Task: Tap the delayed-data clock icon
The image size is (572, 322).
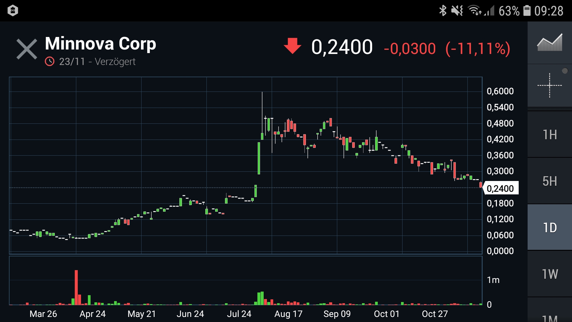Action: [49, 62]
